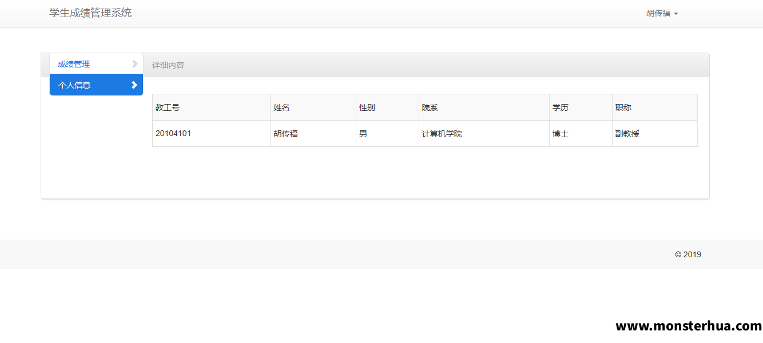This screenshot has width=763, height=343.
Task: Click the 姓名 column header
Action: [x=313, y=107]
